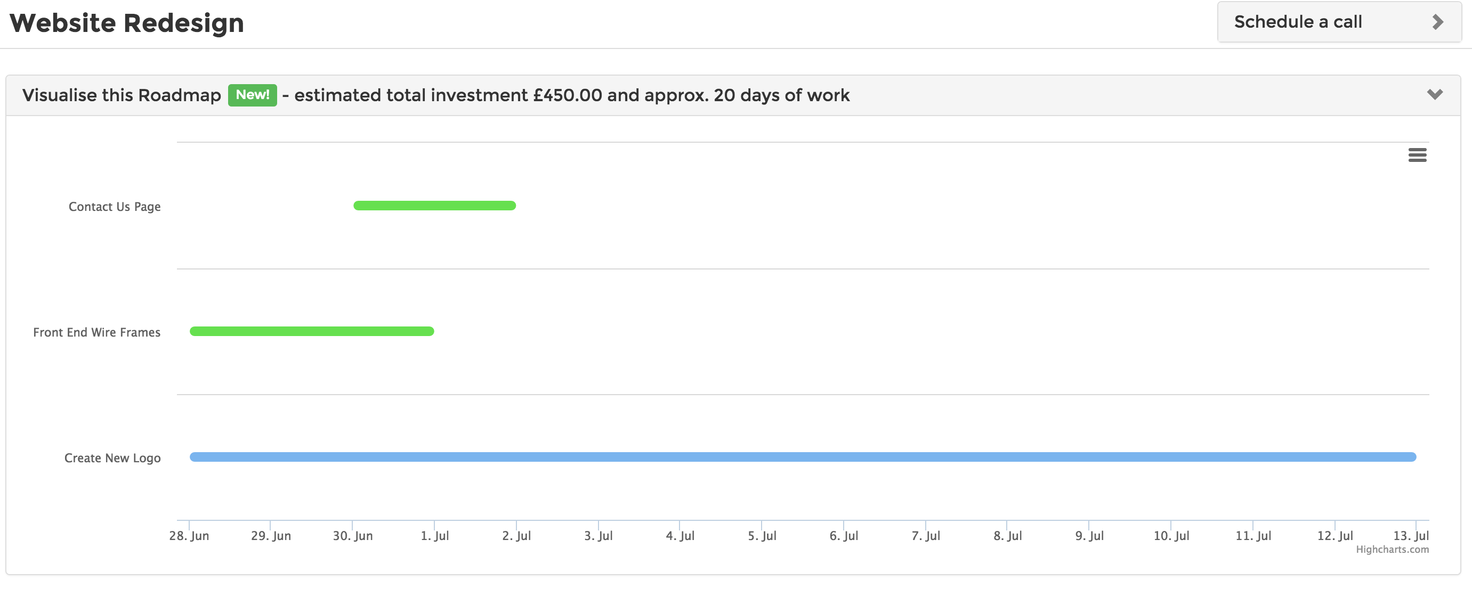Click the 1. Jul axis date label
This screenshot has width=1472, height=605.
tap(434, 536)
